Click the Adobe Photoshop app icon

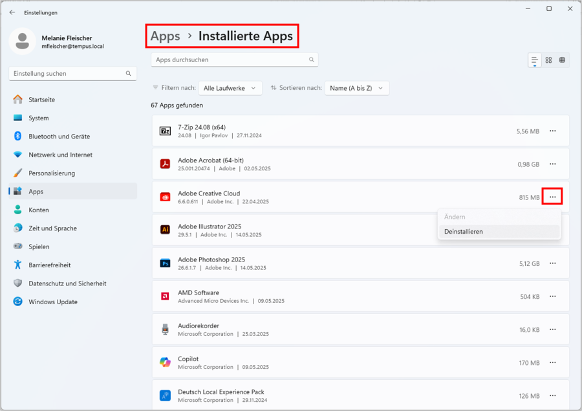click(165, 263)
